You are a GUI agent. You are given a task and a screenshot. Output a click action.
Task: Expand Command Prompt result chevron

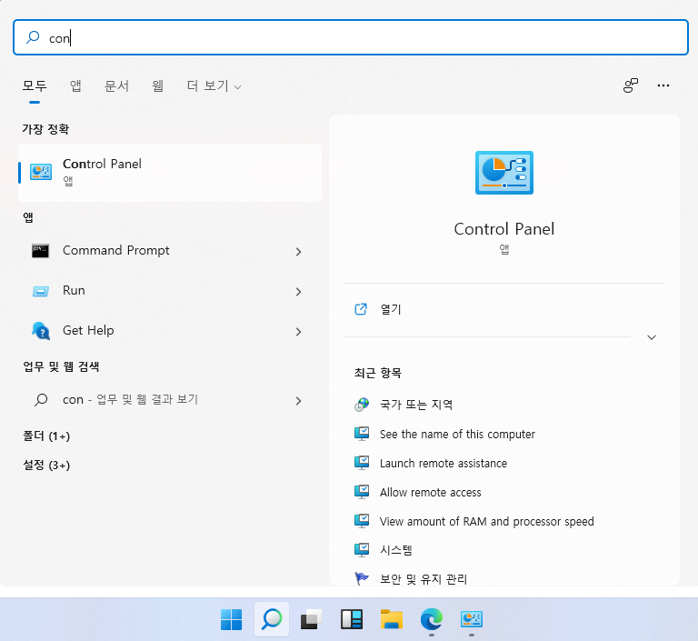[x=298, y=252]
